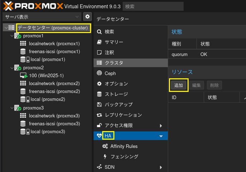This screenshot has width=246, height=172.
Task: Select freenas-iscsi (proxmox3) in tree
Action: 54,124
